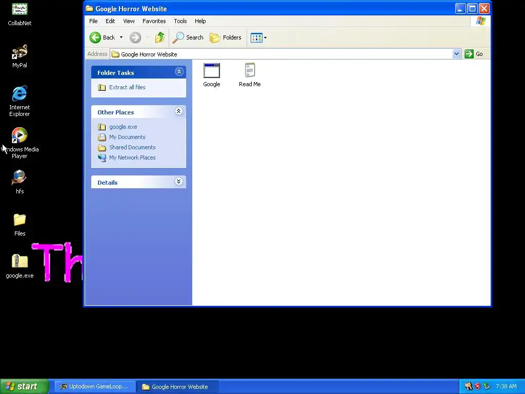The width and height of the screenshot is (525, 394).
Task: Open Shared Documents link
Action: point(132,147)
